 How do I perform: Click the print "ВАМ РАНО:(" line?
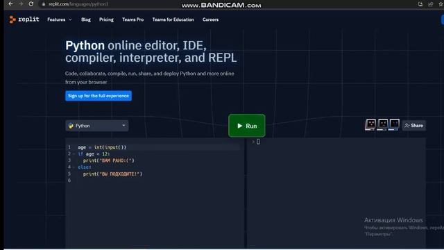109,160
